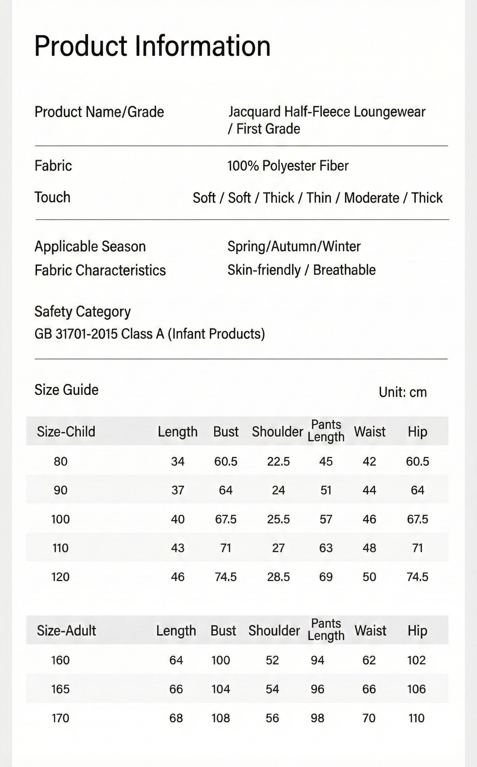Click child size 110 row label
The height and width of the screenshot is (767, 477).
point(60,548)
